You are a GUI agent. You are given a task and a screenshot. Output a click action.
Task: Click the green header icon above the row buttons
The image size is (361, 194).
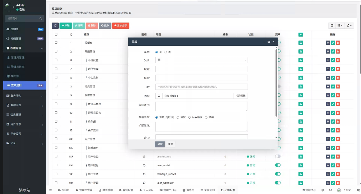pyautogui.click(x=300, y=34)
